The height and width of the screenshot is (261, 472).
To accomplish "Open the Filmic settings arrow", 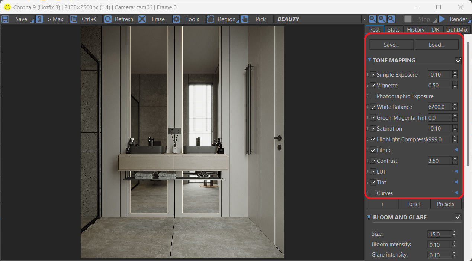I will pos(456,150).
